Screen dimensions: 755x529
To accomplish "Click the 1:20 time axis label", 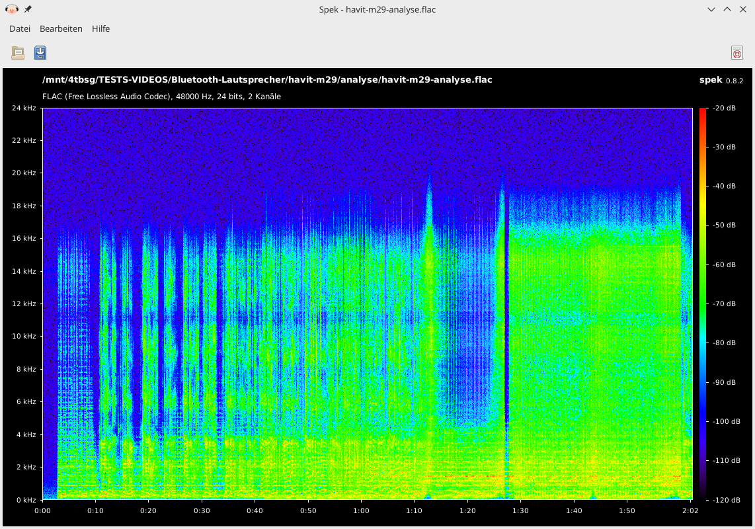I will pyautogui.click(x=467, y=510).
